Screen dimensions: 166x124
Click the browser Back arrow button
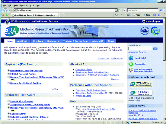[x=3, y=10]
